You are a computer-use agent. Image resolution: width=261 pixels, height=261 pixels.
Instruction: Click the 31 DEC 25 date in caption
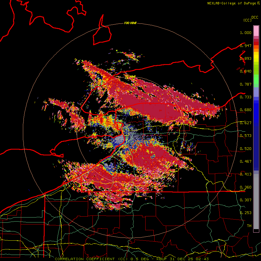click(x=182, y=259)
